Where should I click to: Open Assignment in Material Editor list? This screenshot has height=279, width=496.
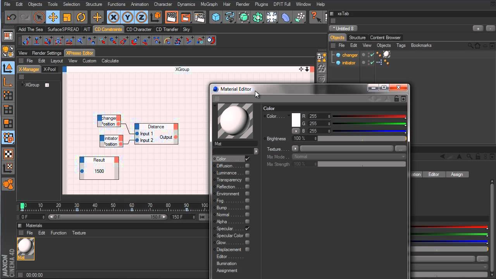coord(227,270)
